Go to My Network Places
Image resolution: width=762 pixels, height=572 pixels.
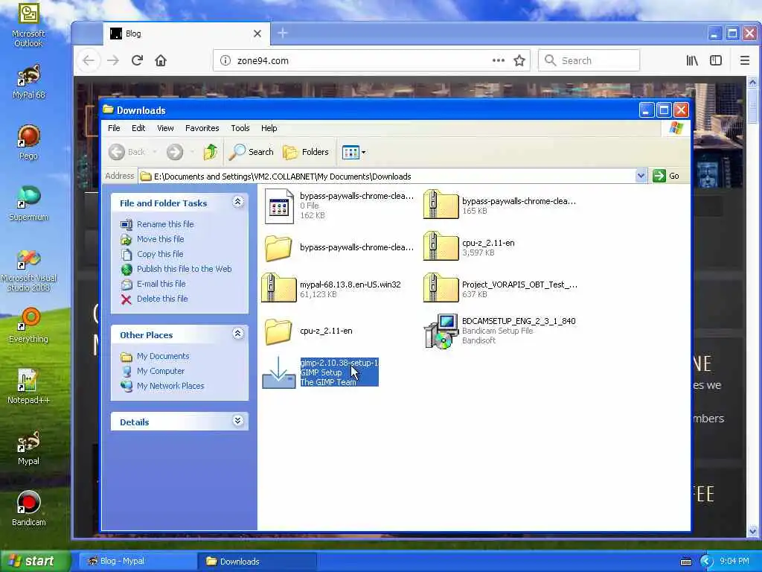(x=162, y=386)
